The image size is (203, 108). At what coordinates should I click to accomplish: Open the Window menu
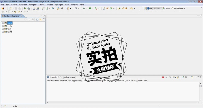74,5
